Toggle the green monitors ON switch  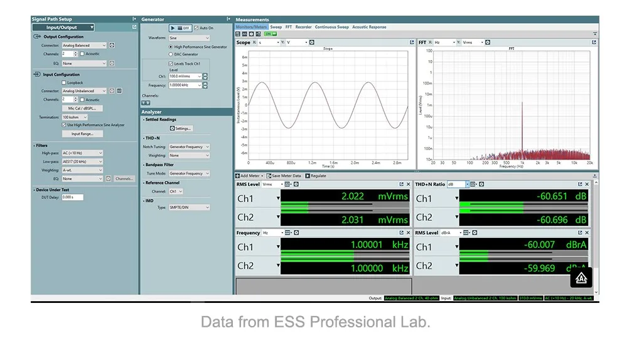point(271,34)
